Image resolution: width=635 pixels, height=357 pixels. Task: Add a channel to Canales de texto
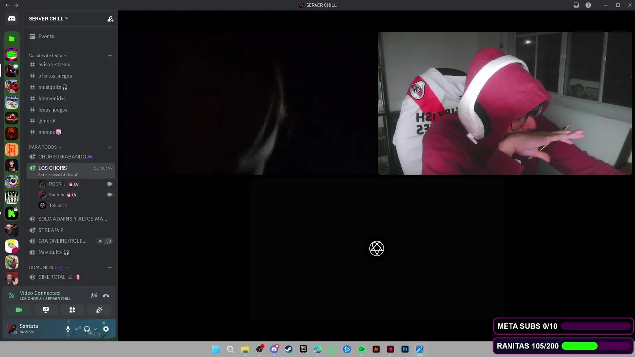110,55
